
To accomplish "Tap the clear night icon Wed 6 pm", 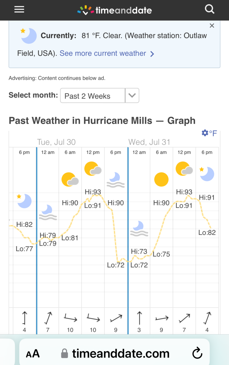I will pyautogui.click(x=207, y=174).
